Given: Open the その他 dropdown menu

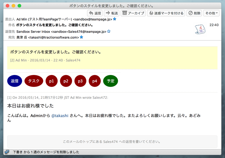Looking at the screenshot, I should [211, 13].
